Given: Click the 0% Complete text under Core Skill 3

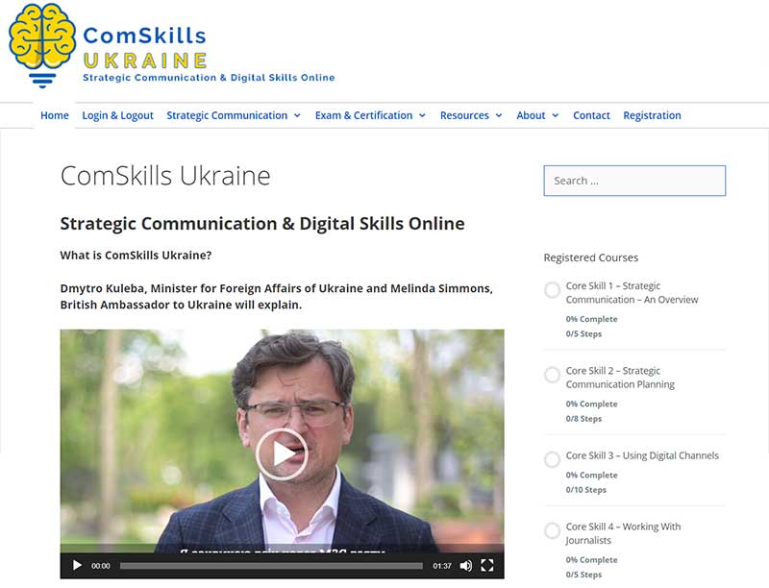Looking at the screenshot, I should point(591,476).
